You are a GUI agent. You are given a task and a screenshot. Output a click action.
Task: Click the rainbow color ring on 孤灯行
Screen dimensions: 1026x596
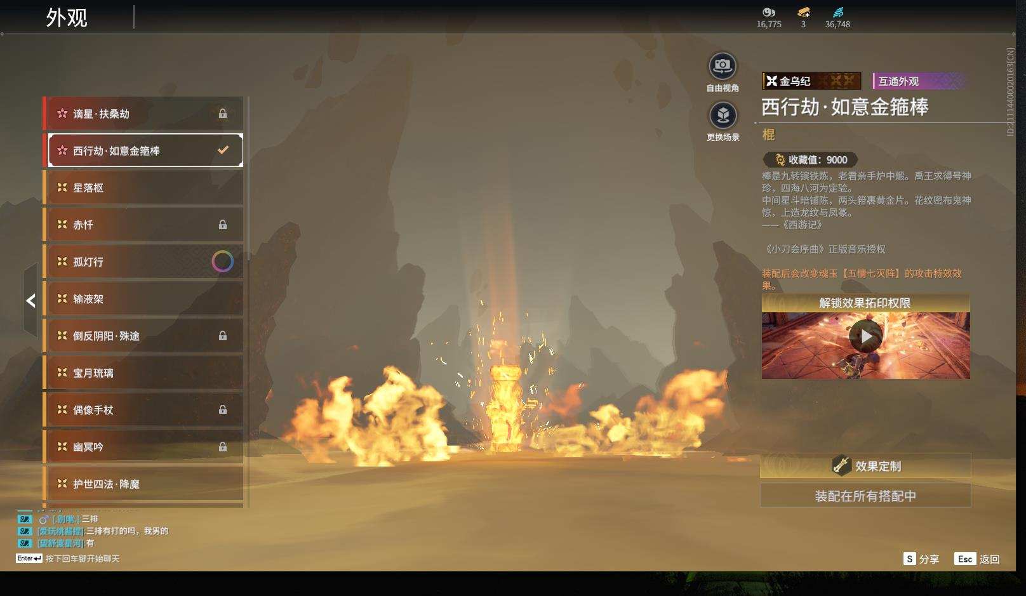[x=222, y=262]
